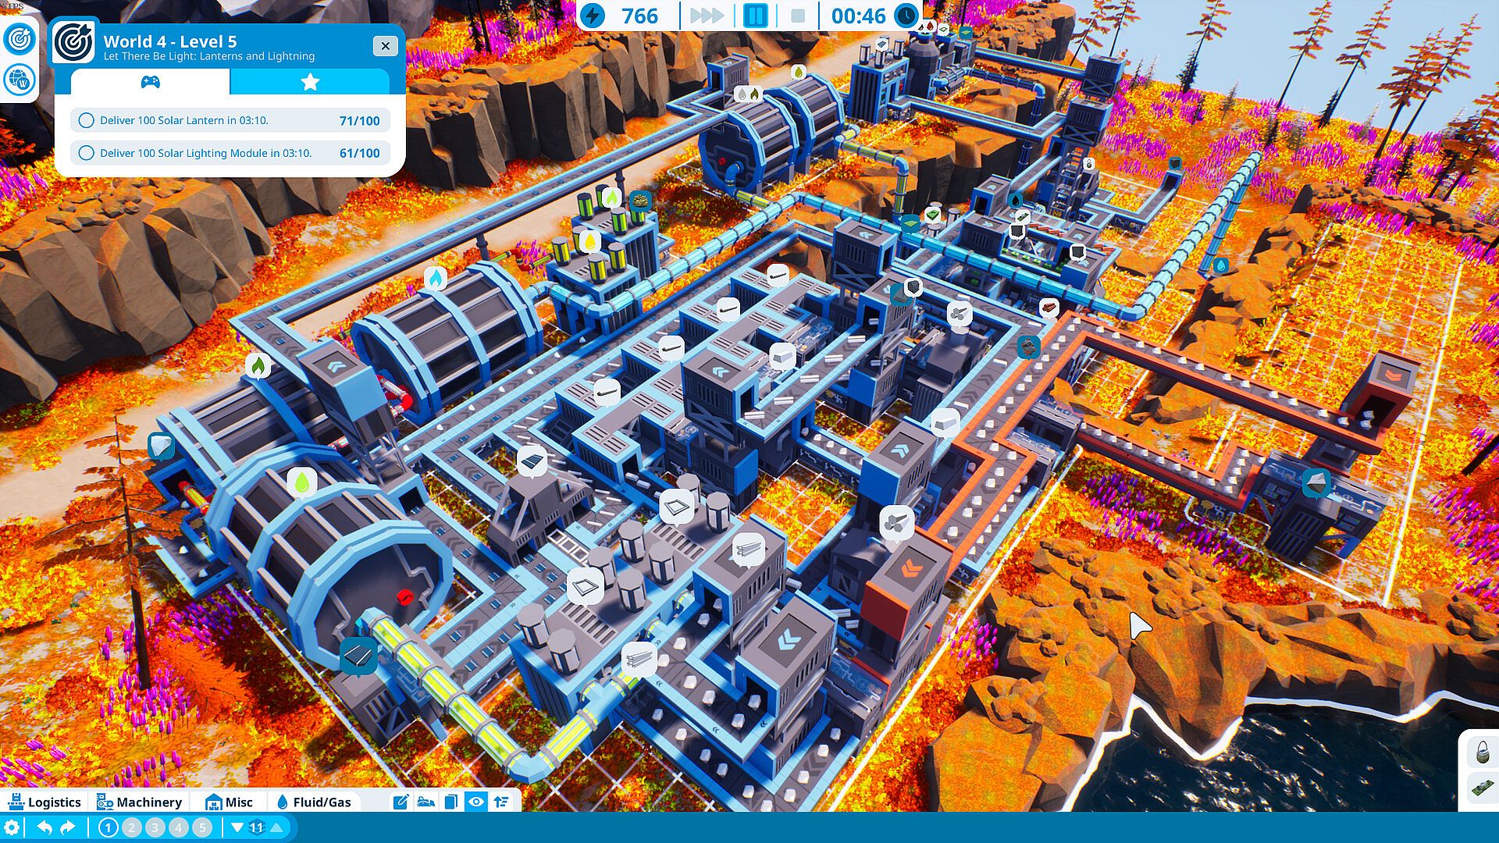The width and height of the screenshot is (1499, 843).
Task: Open the world globe icon
Action: click(x=19, y=79)
